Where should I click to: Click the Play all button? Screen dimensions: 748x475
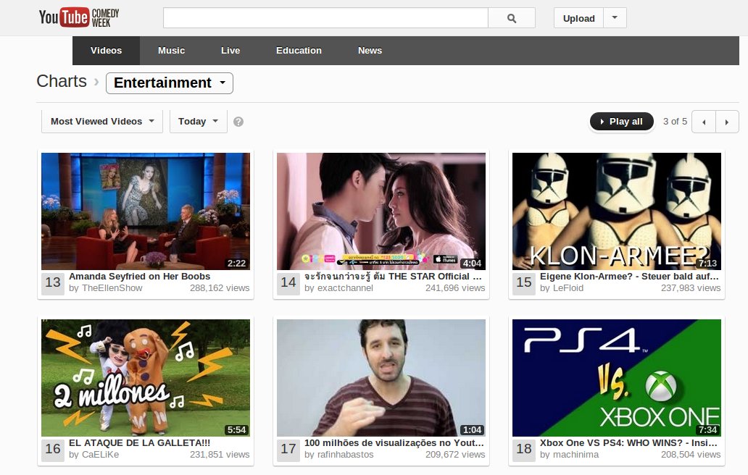coord(622,122)
